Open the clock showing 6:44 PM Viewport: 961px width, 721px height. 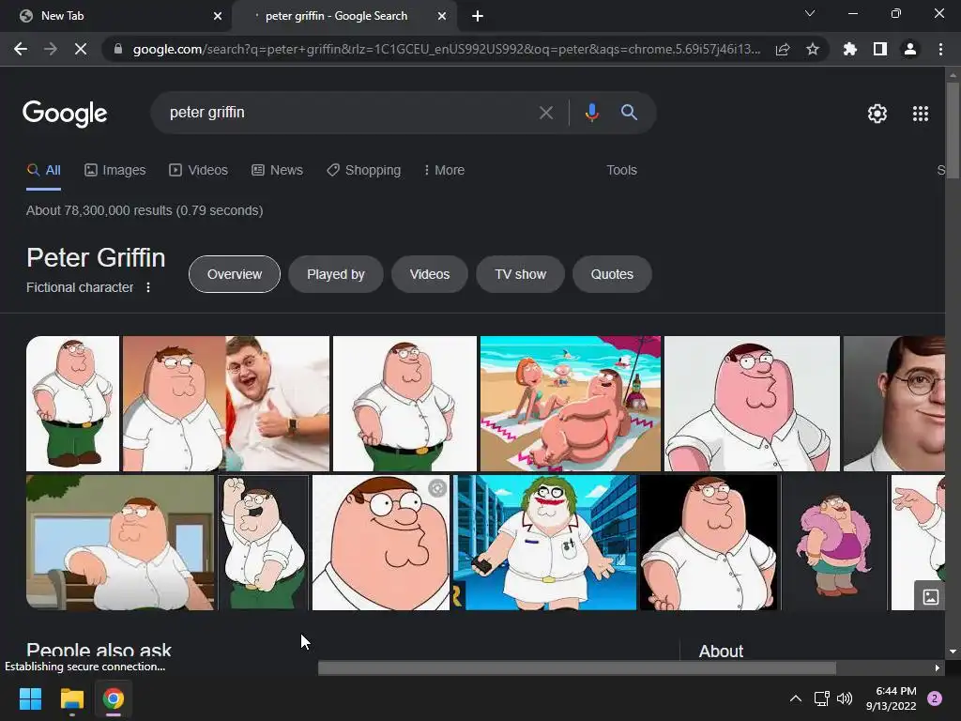click(892, 698)
